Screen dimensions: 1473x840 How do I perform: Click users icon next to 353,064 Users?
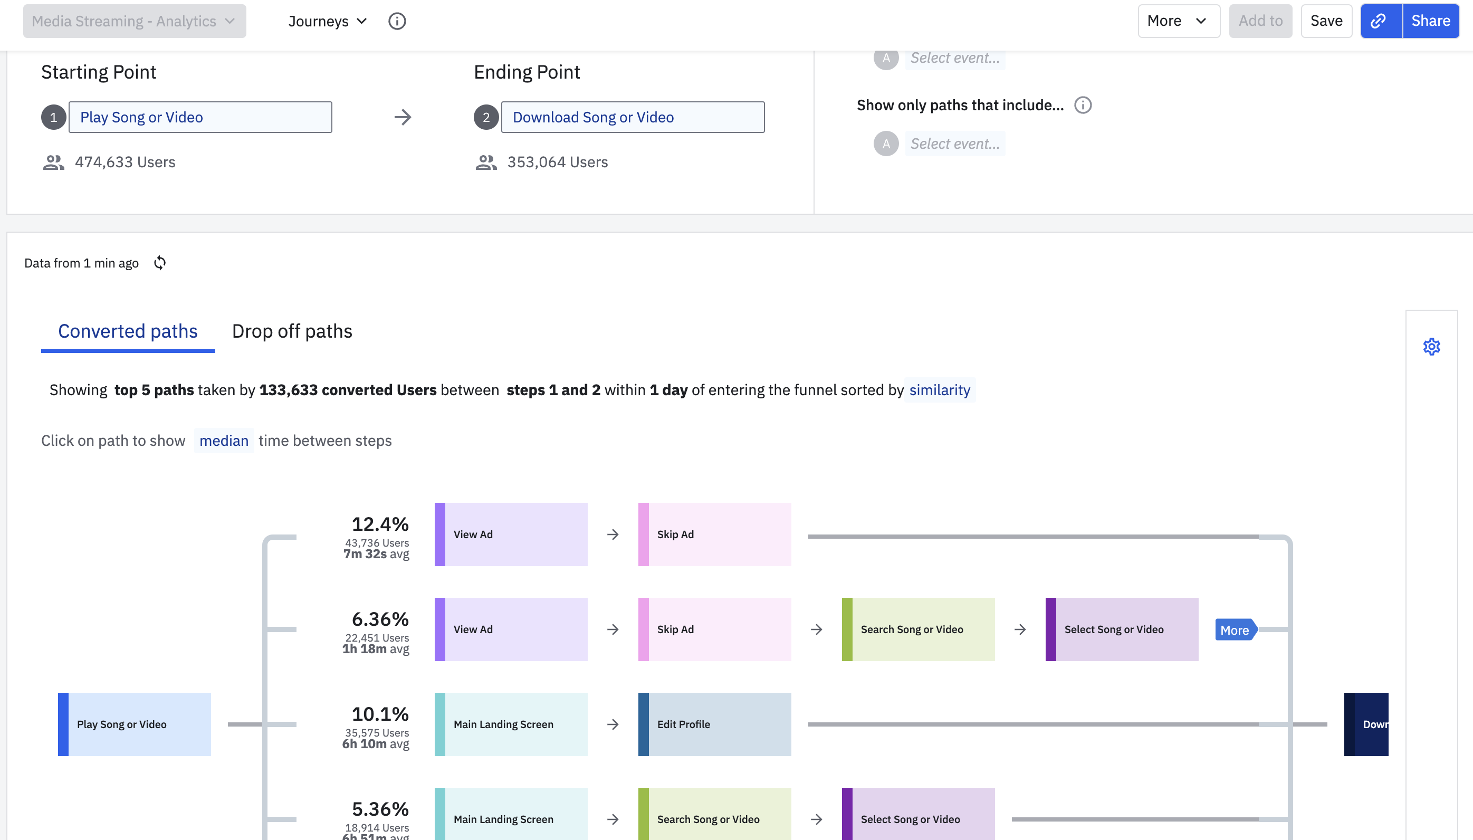pyautogui.click(x=485, y=162)
